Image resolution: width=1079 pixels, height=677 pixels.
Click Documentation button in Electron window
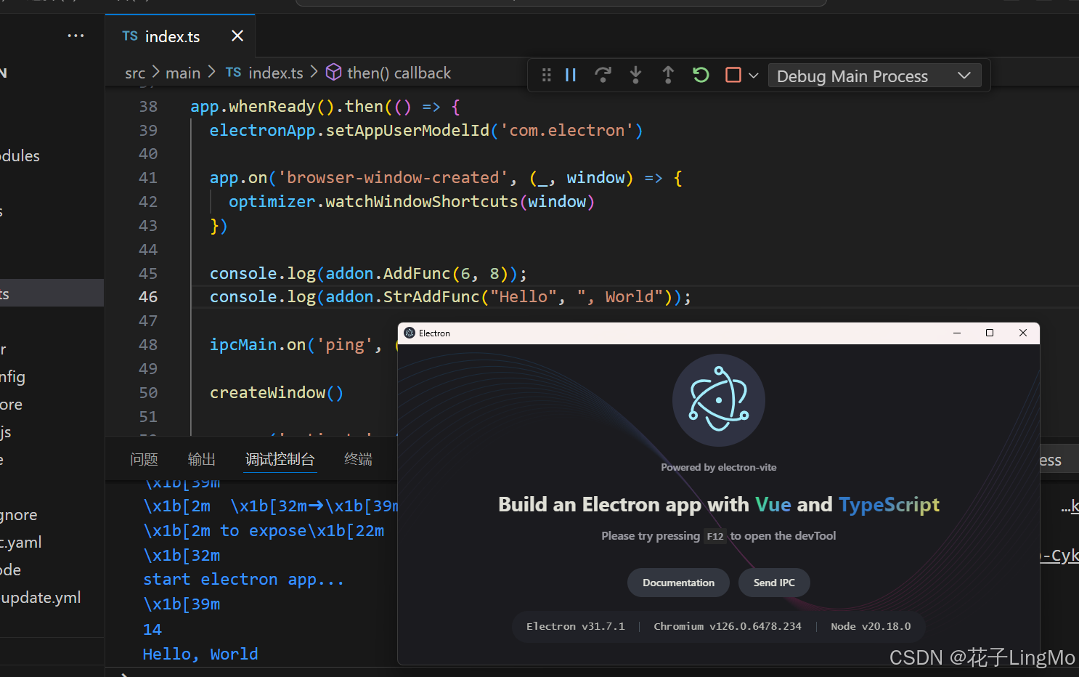[x=678, y=583]
